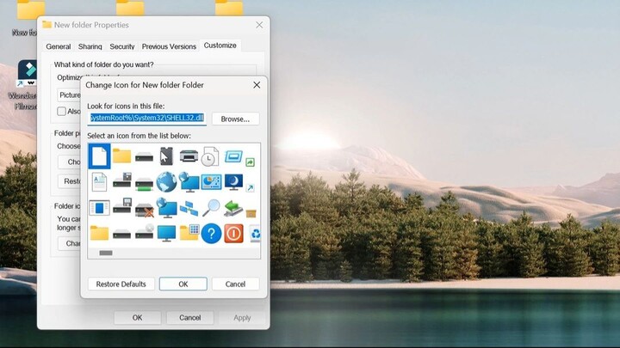Image resolution: width=620 pixels, height=348 pixels.
Task: Choose the drive with green arrow icon
Action: click(233, 208)
